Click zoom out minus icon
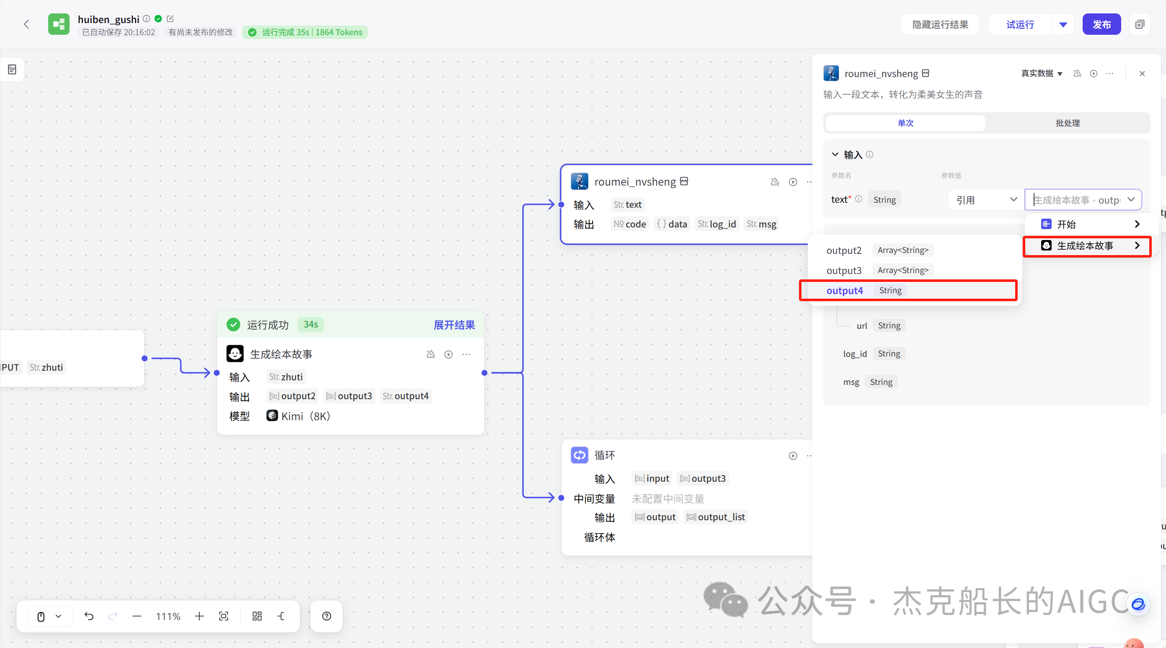Image resolution: width=1166 pixels, height=648 pixels. tap(137, 616)
